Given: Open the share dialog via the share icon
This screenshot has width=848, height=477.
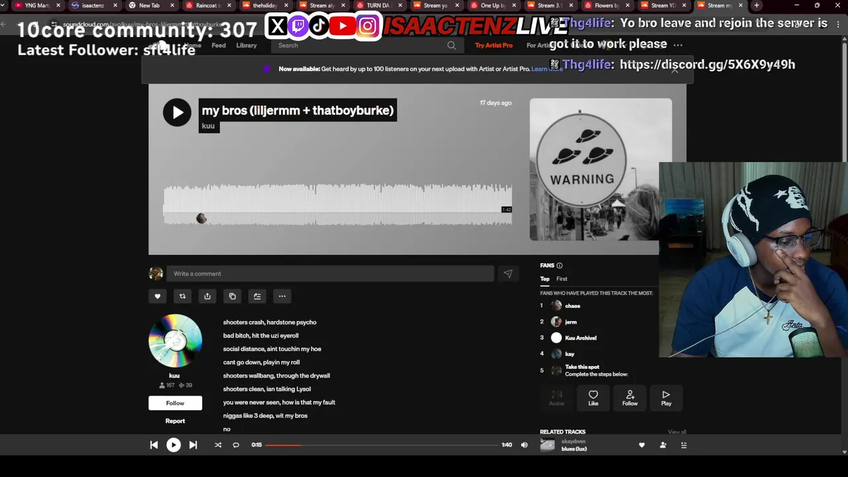Looking at the screenshot, I should coord(207,296).
